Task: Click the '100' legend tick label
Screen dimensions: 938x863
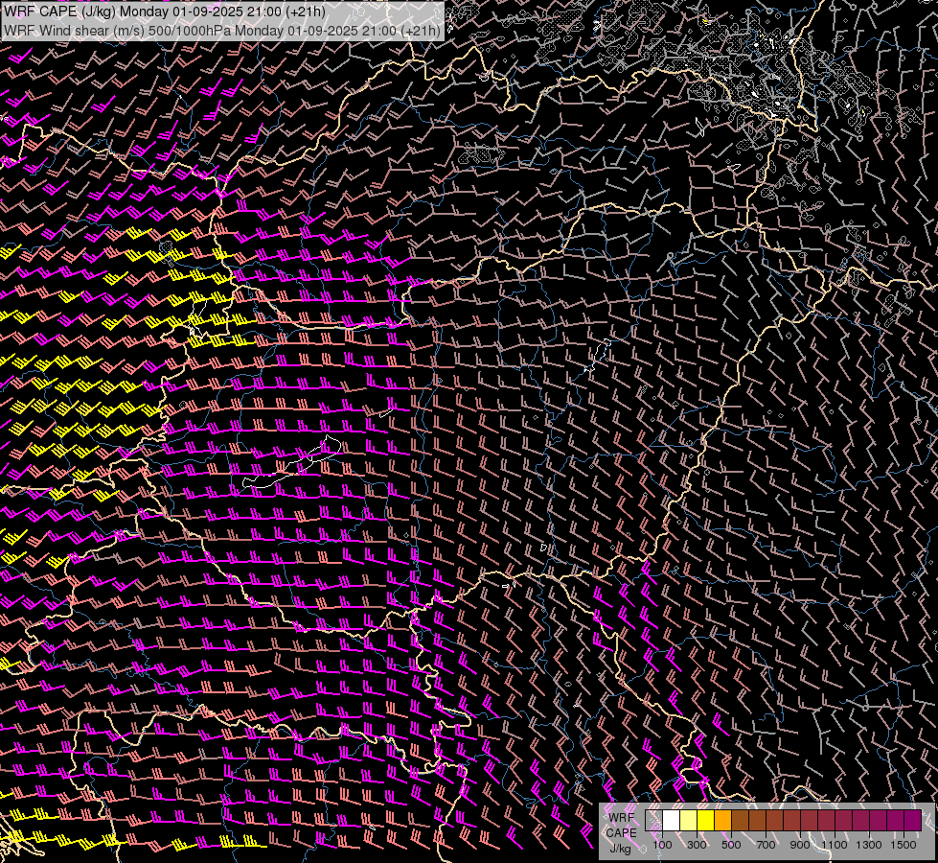Action: pyautogui.click(x=662, y=845)
